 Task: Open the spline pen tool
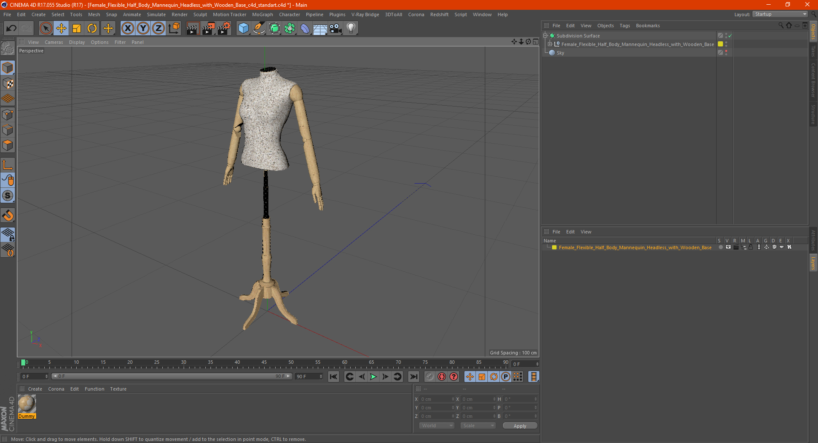pyautogui.click(x=259, y=29)
